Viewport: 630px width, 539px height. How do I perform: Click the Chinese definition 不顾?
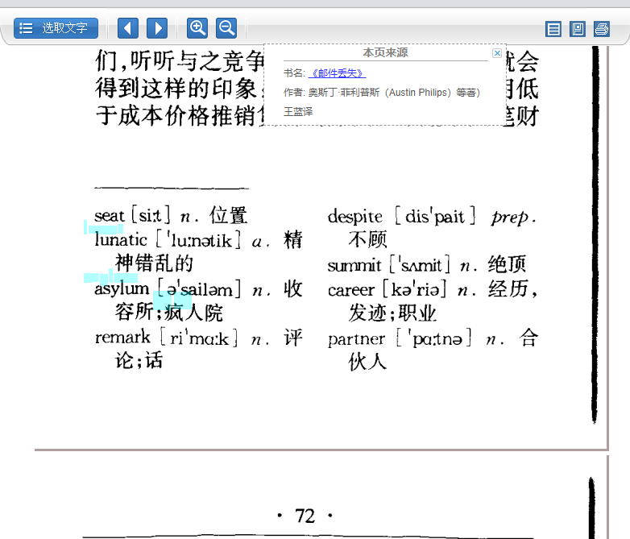(367, 239)
